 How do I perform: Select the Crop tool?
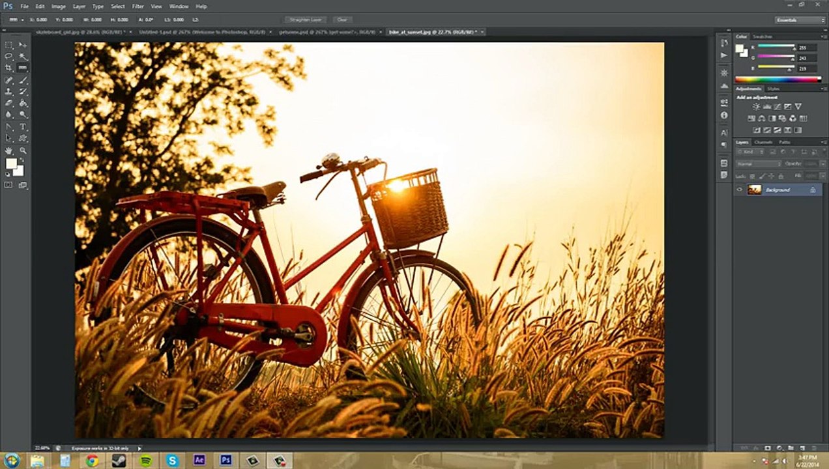click(9, 68)
